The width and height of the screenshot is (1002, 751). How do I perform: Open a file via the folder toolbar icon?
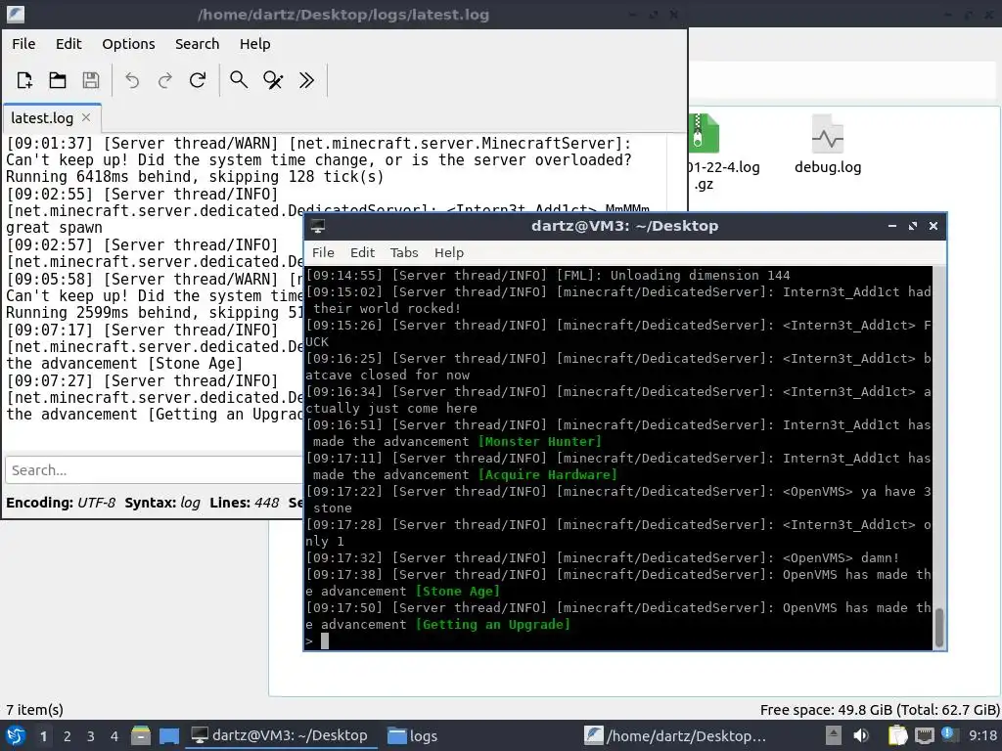pos(58,80)
